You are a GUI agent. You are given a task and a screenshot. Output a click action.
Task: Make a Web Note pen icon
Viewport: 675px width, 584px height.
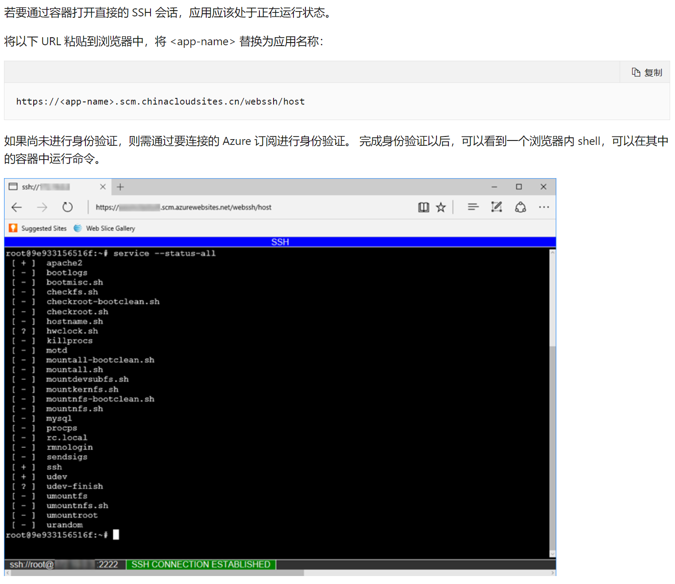click(x=496, y=207)
